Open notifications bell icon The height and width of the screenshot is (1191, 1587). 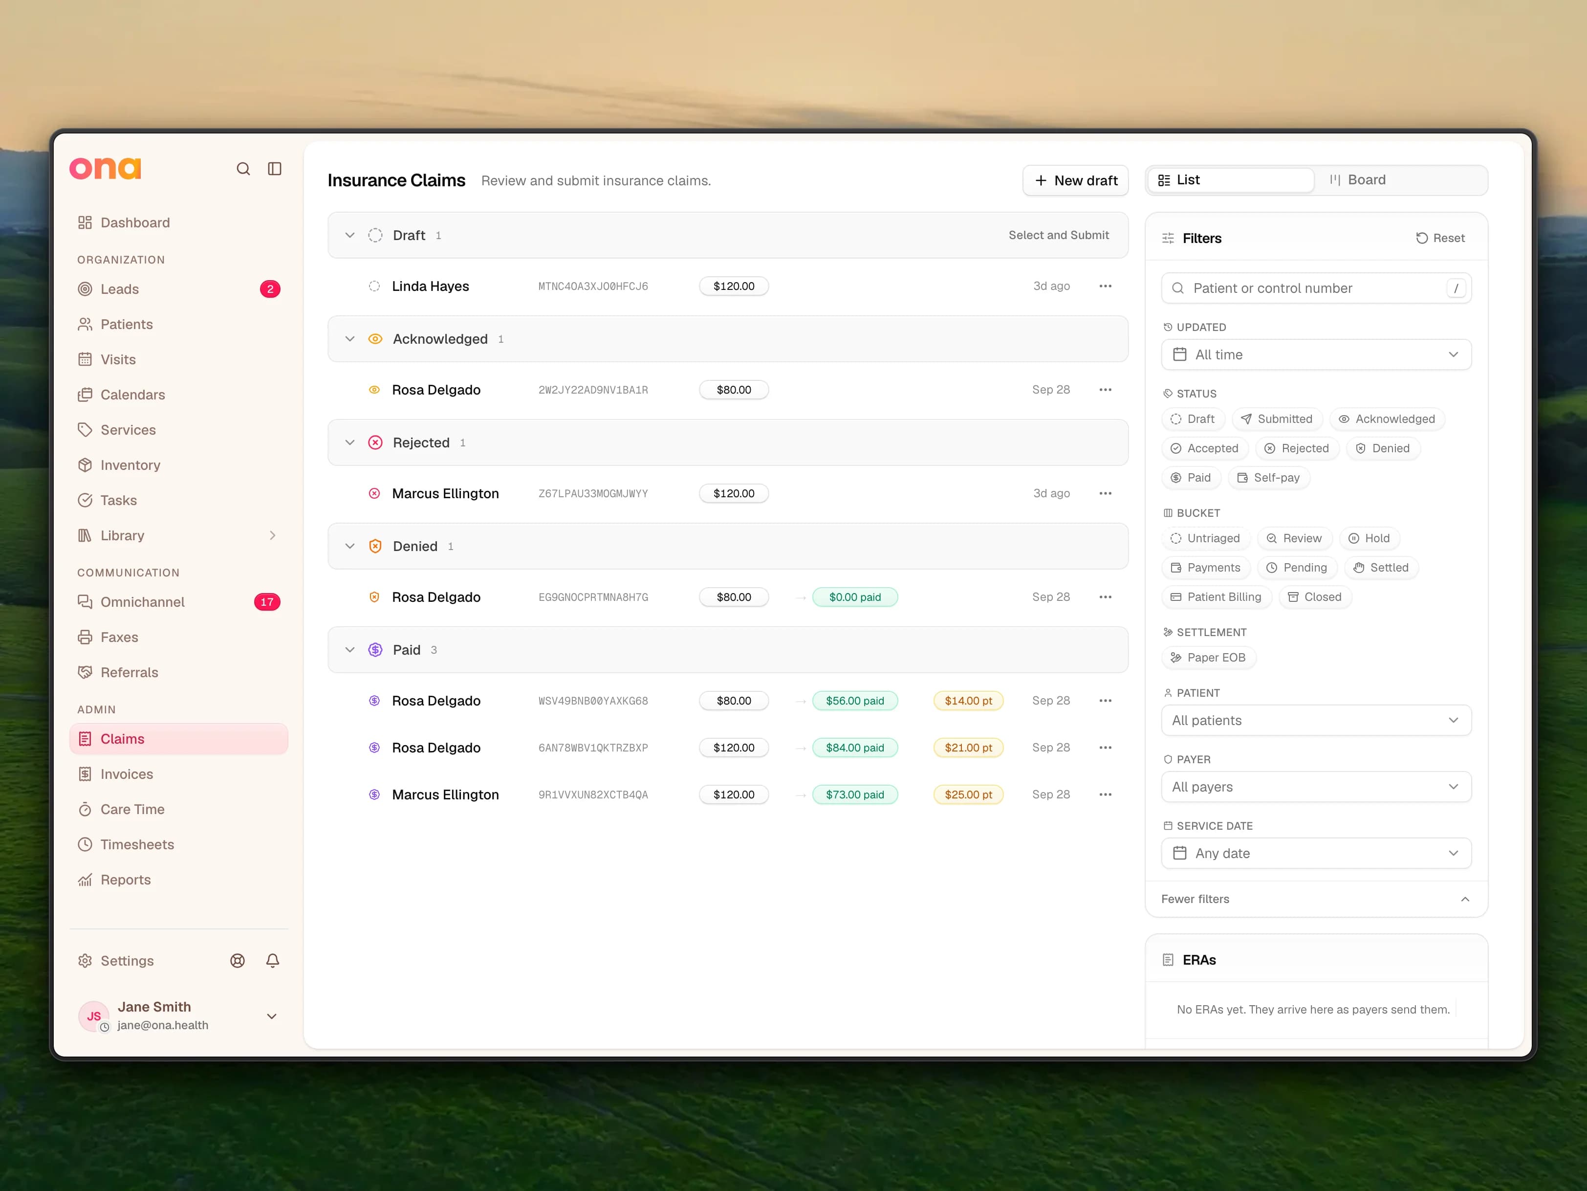pyautogui.click(x=273, y=961)
